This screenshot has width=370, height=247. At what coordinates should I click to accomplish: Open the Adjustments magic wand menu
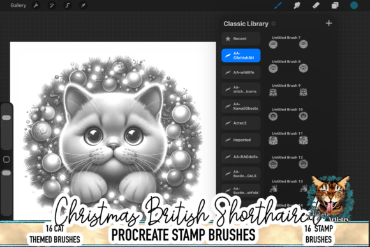point(52,5)
